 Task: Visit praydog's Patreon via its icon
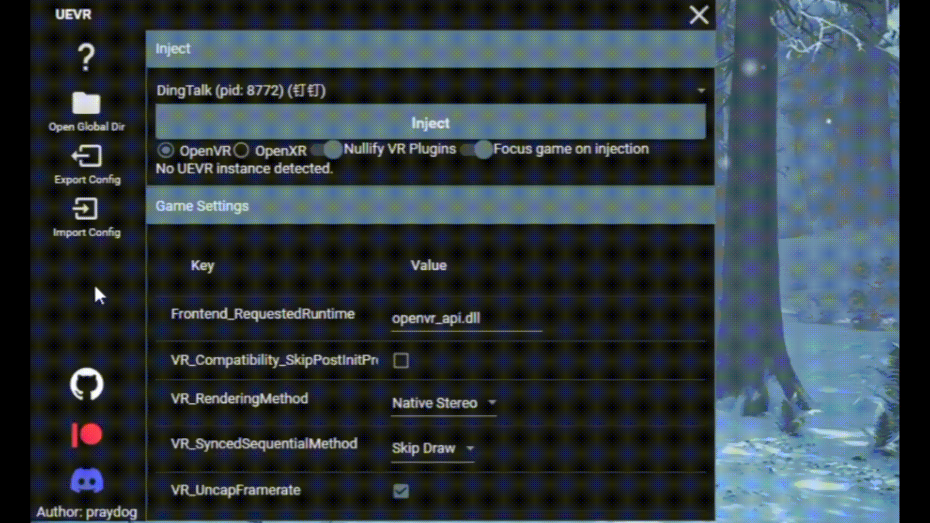(88, 435)
